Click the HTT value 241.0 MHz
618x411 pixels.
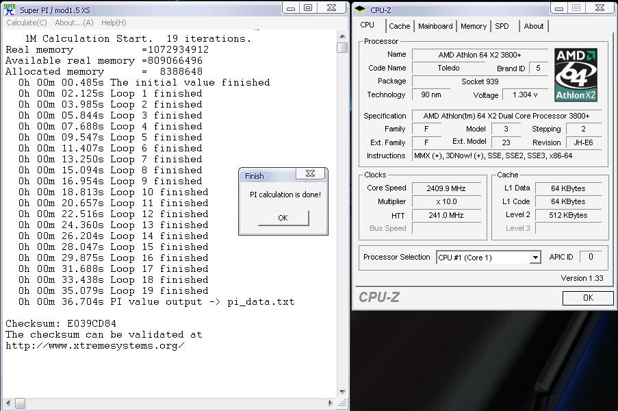coord(446,215)
